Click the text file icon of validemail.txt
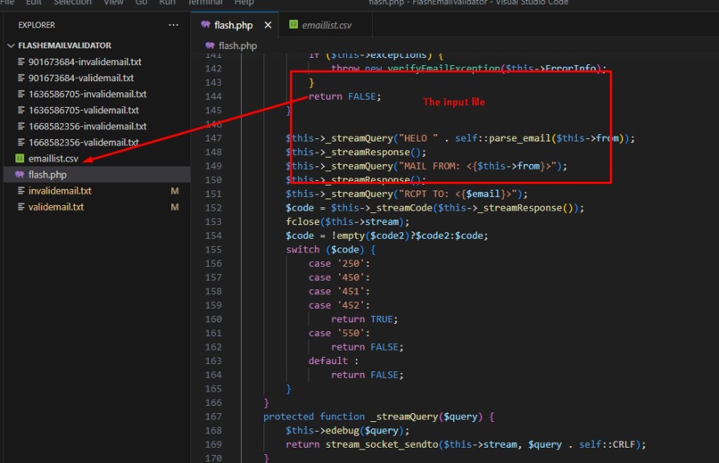The width and height of the screenshot is (719, 463). pyautogui.click(x=21, y=207)
